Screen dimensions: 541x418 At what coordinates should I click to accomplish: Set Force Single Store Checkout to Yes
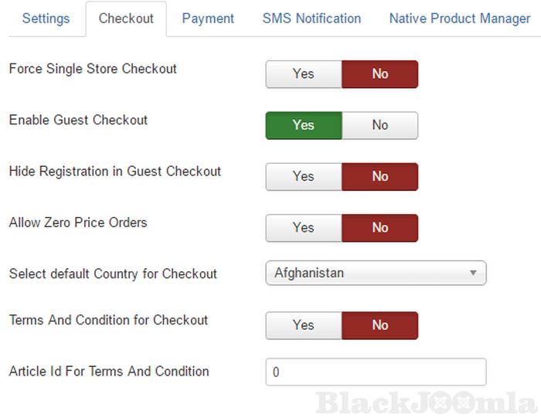pyautogui.click(x=304, y=74)
